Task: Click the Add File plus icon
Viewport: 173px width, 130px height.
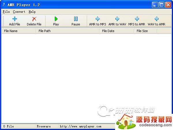Action: (x=15, y=19)
